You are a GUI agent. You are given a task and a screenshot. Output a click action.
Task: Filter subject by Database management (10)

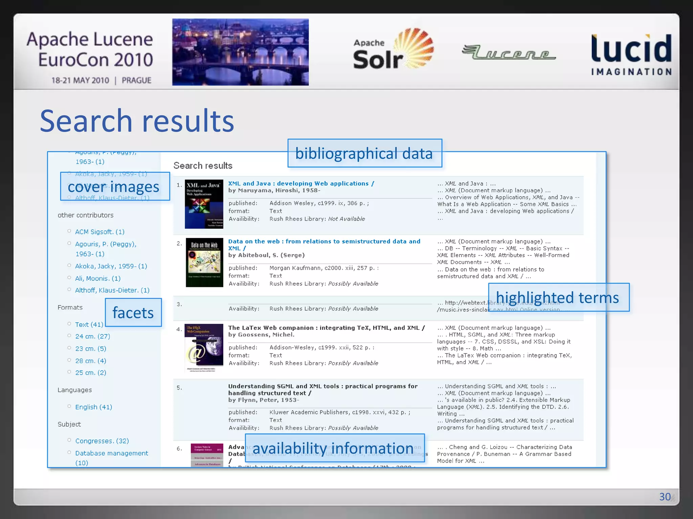(x=112, y=458)
